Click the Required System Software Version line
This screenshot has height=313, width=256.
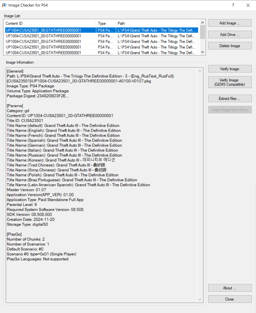pyautogui.click(x=45, y=210)
